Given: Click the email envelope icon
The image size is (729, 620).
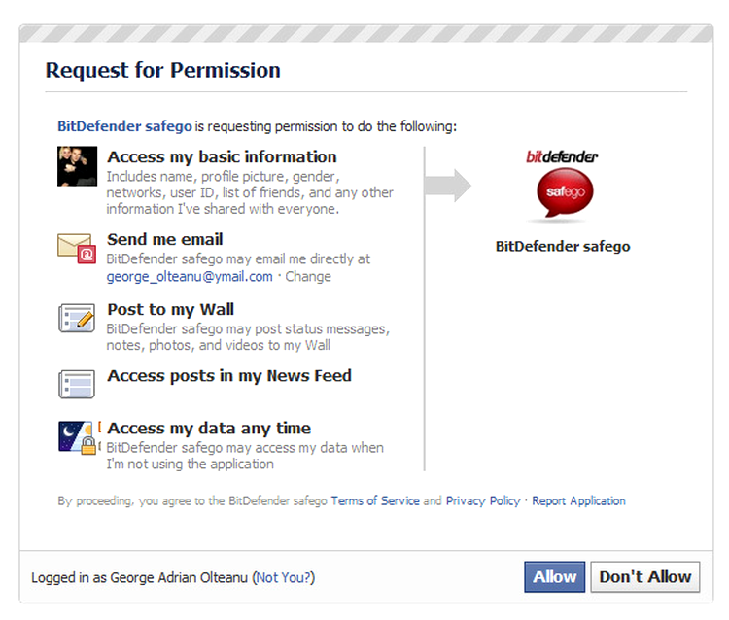Looking at the screenshot, I should click(x=77, y=248).
